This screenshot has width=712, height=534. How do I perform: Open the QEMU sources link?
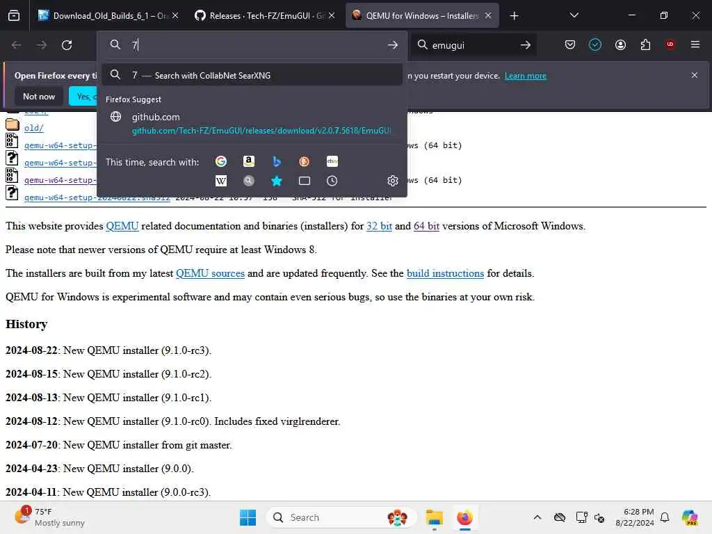pos(210,273)
